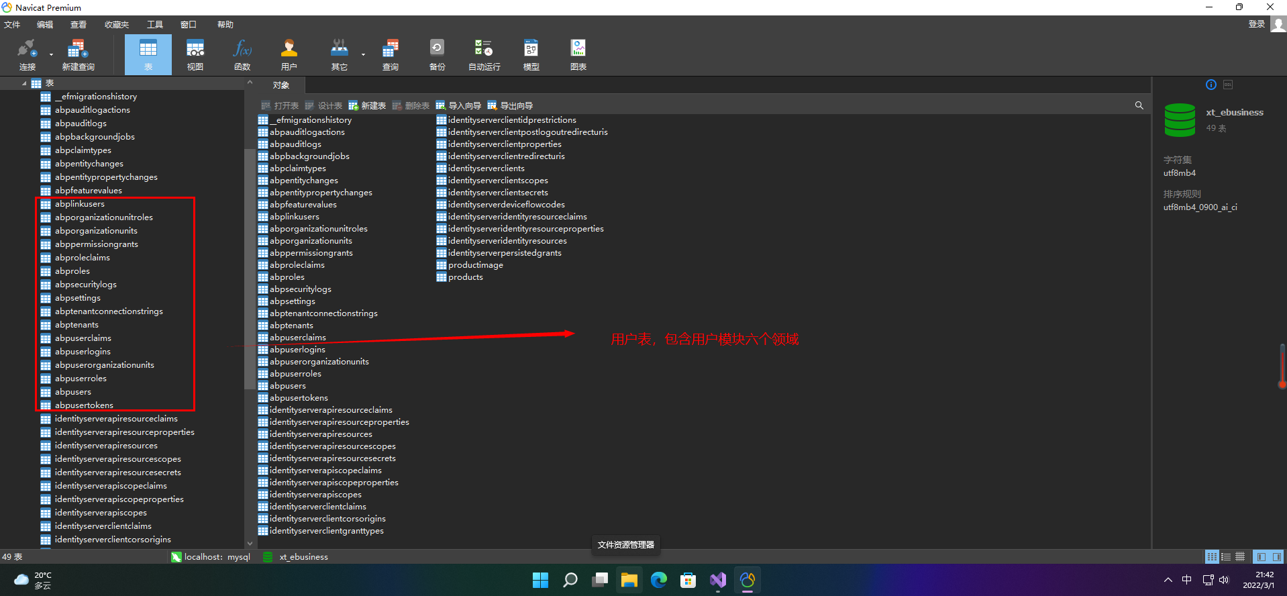Open the 查询 queries section
The height and width of the screenshot is (596, 1287).
(391, 54)
